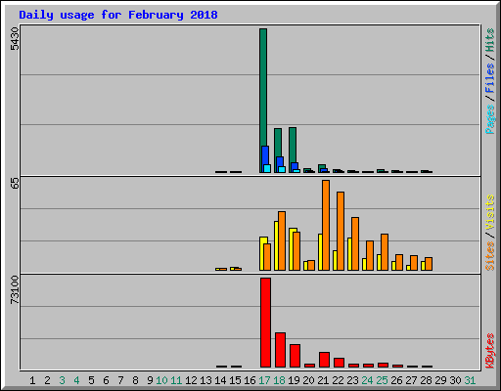Click the green day 18 axis label
This screenshot has height=391, width=501.
coord(279,380)
